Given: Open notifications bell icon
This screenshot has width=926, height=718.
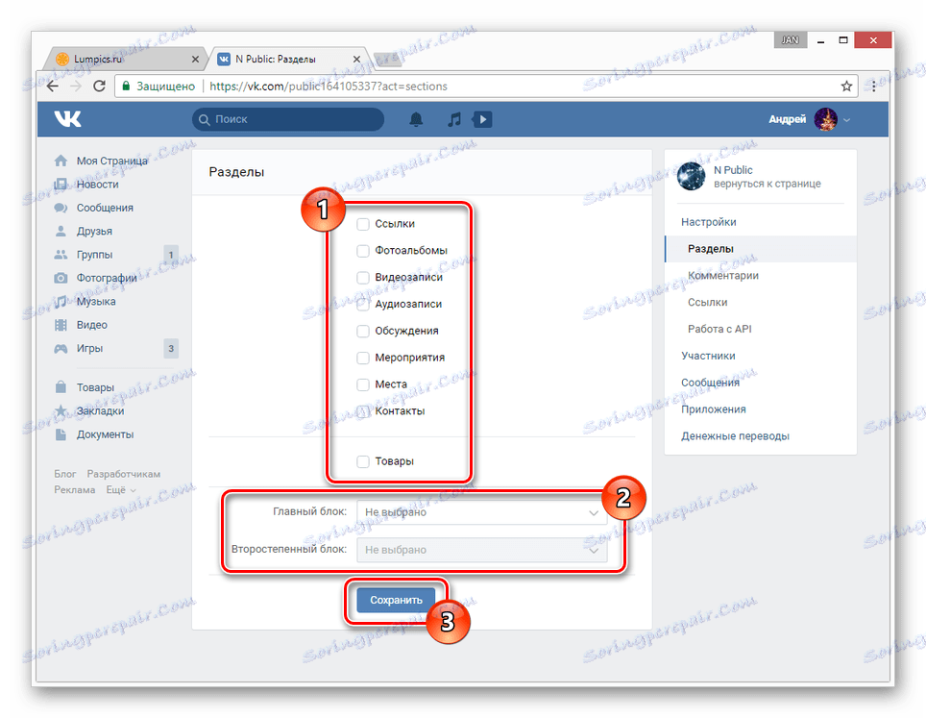Looking at the screenshot, I should coord(416,119).
